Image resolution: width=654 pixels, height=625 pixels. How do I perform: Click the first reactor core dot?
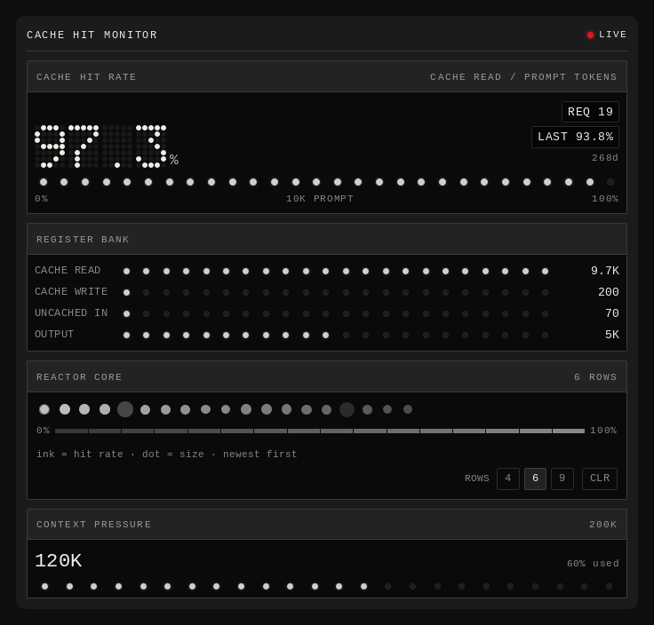click(x=44, y=409)
